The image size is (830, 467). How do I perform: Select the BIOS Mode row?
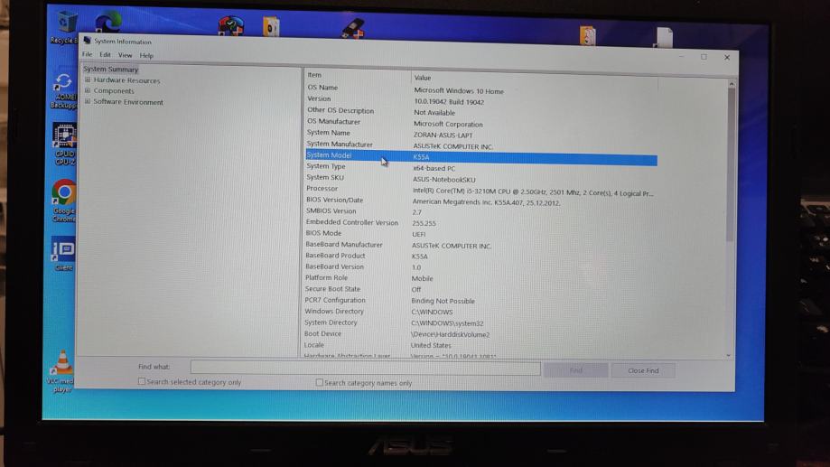pyautogui.click(x=481, y=233)
